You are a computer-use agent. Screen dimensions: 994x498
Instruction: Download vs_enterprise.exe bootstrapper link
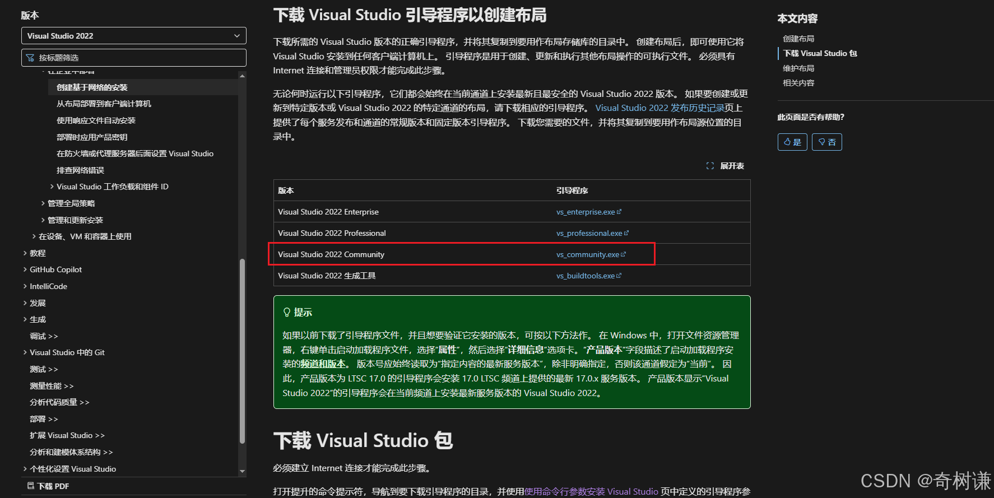pos(586,212)
